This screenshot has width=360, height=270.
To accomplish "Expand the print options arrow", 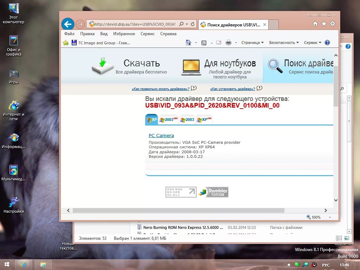I will pyautogui.click(x=236, y=43).
